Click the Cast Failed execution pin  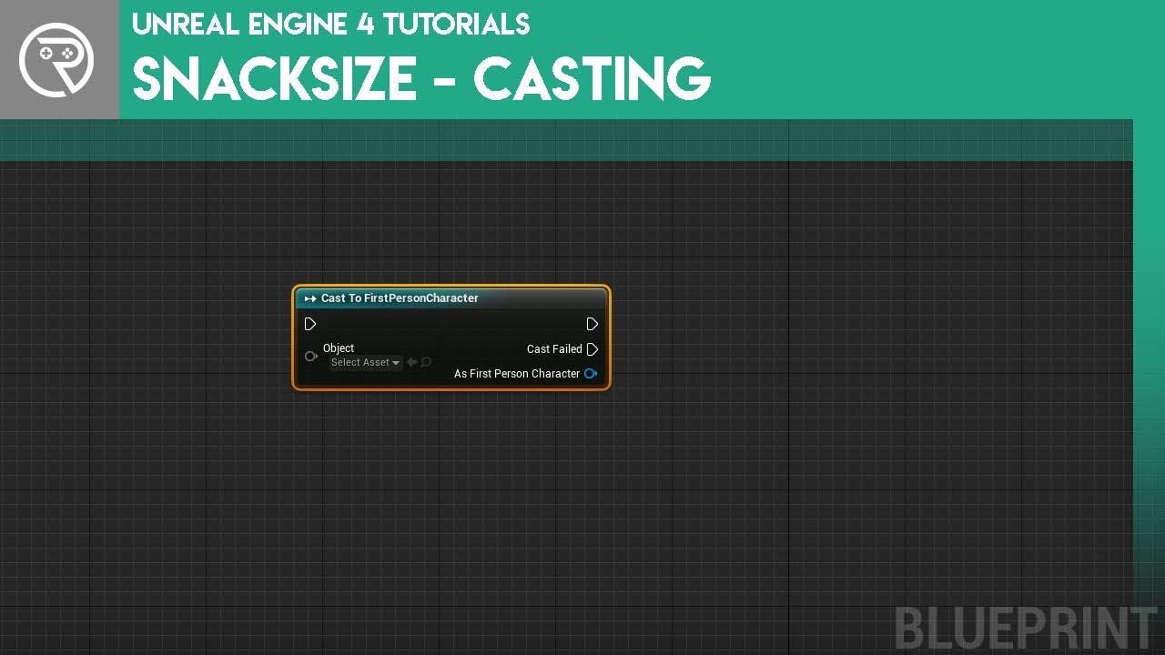pyautogui.click(x=593, y=349)
